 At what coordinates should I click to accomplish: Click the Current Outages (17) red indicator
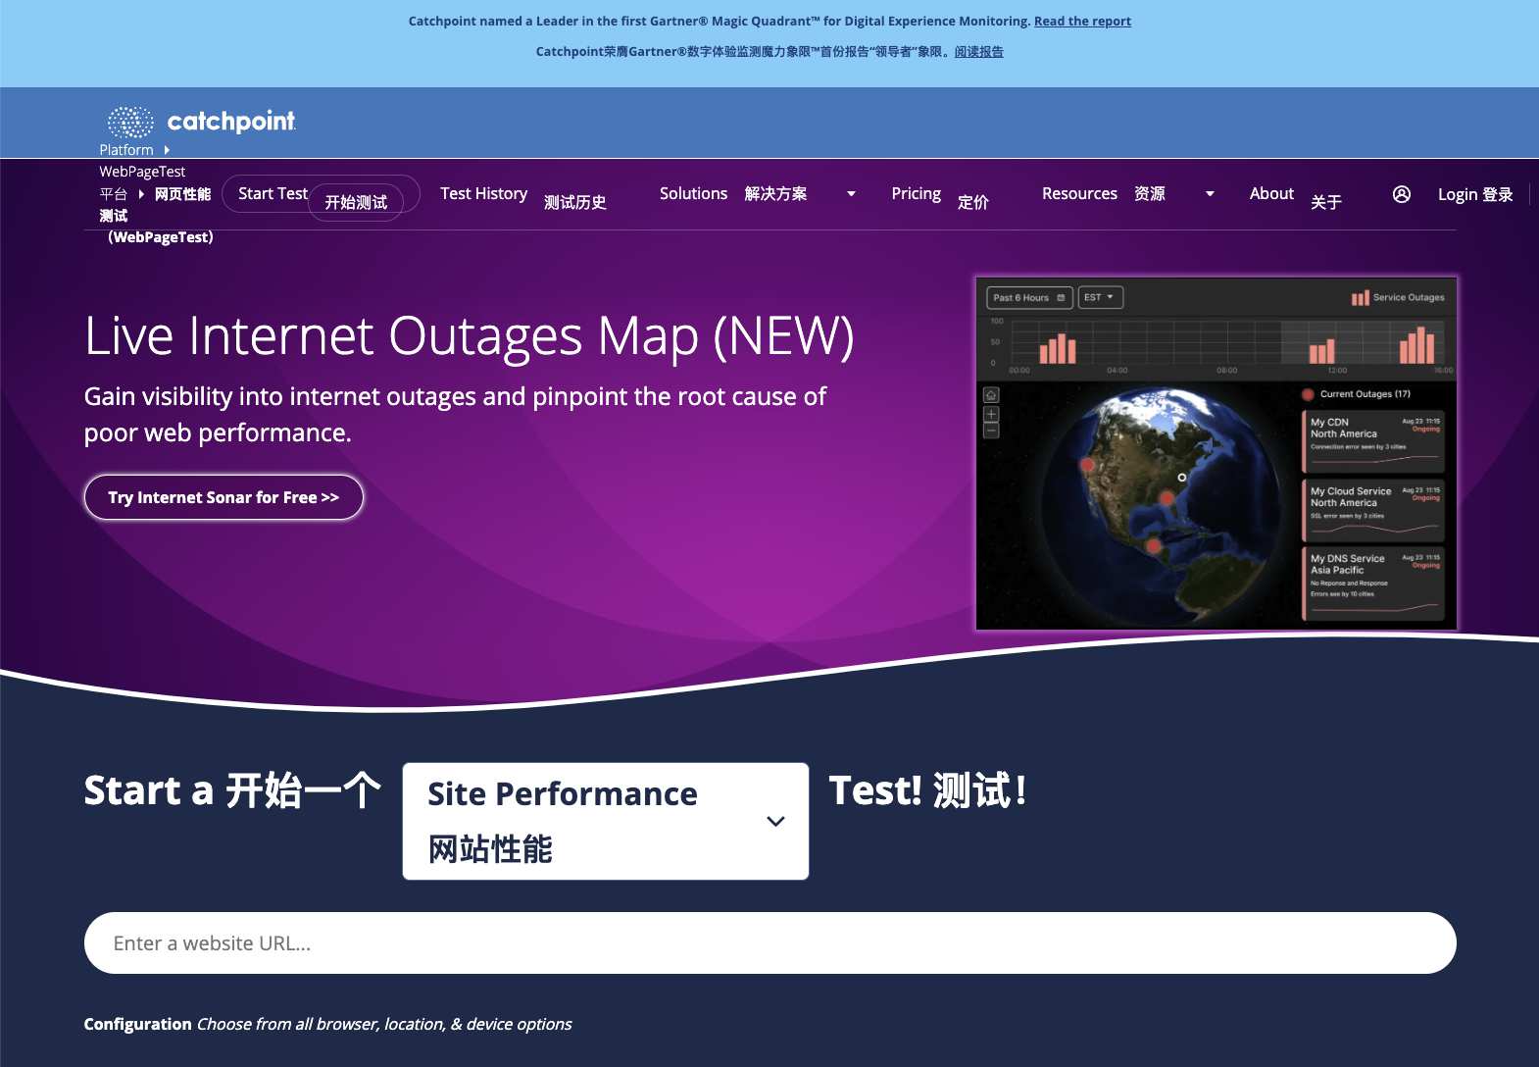tap(1308, 394)
